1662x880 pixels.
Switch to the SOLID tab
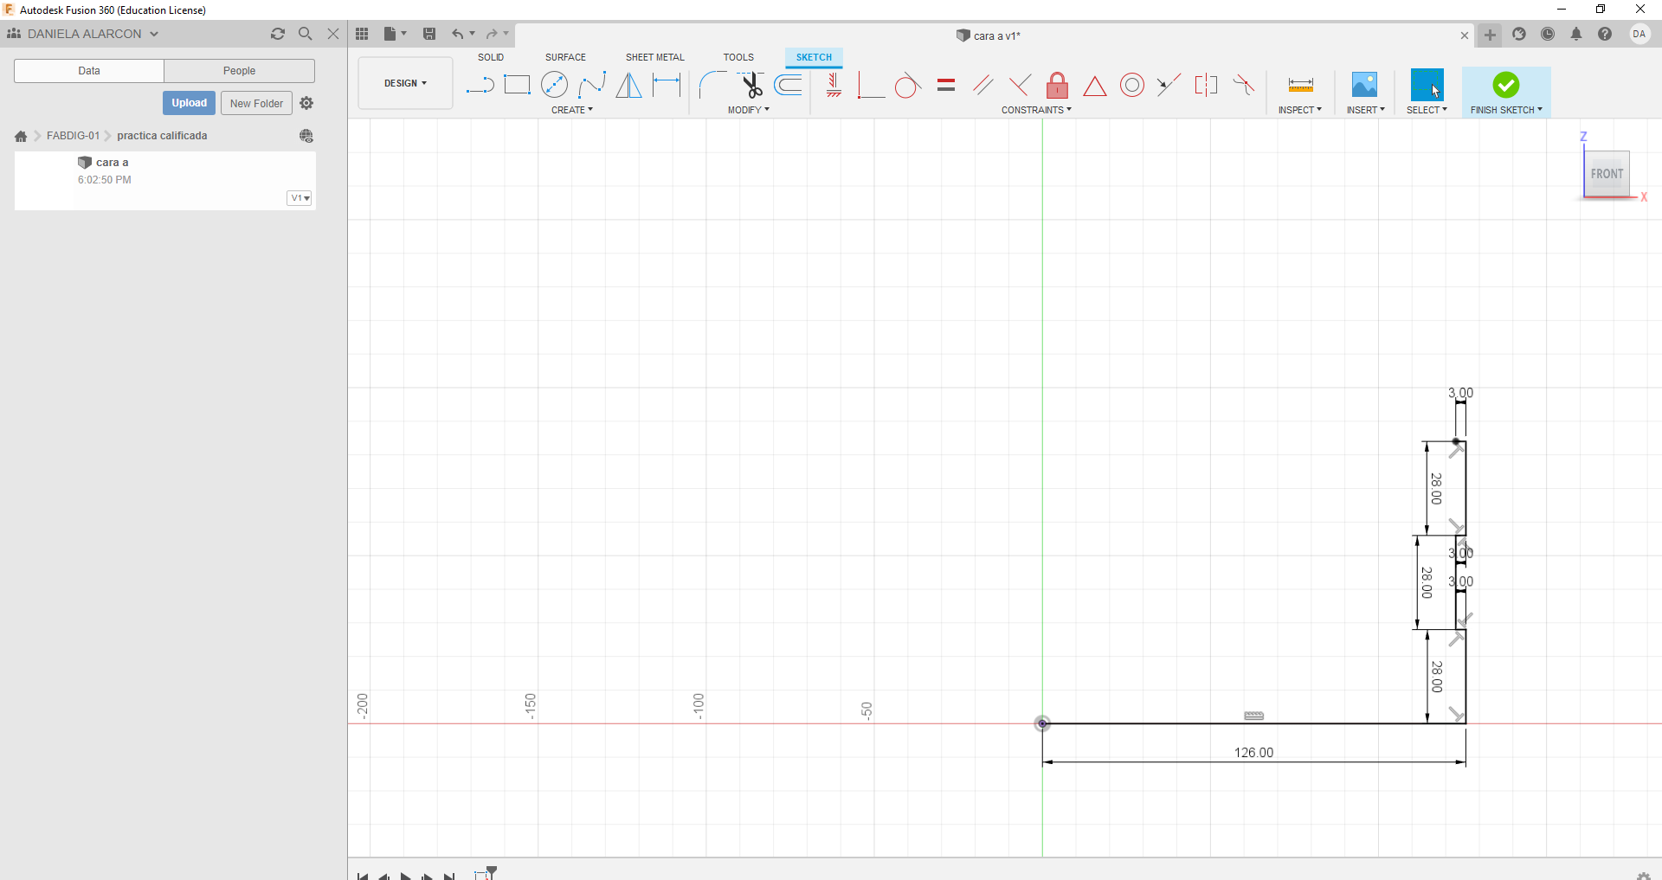click(491, 57)
